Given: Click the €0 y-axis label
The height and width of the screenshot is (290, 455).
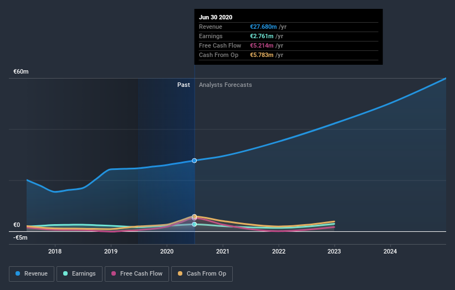Looking at the screenshot, I should click(17, 225).
